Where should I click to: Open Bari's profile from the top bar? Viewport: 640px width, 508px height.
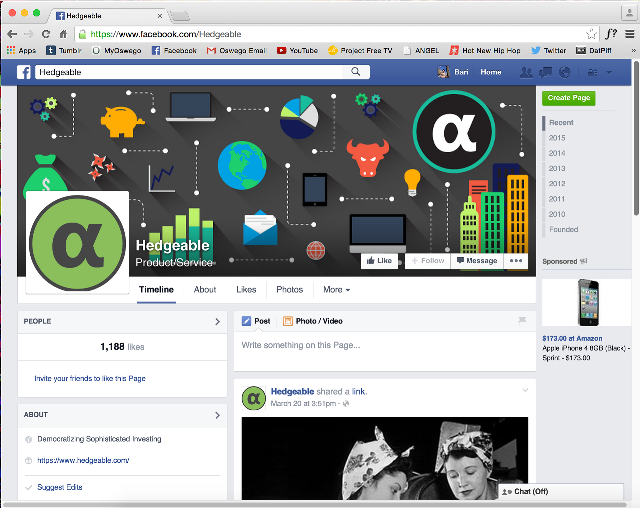(x=453, y=72)
